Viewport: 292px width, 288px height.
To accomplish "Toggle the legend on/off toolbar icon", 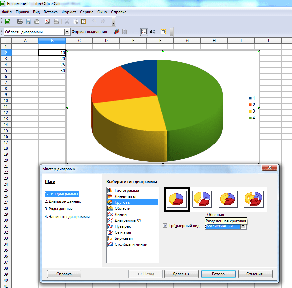I will pos(144,32).
